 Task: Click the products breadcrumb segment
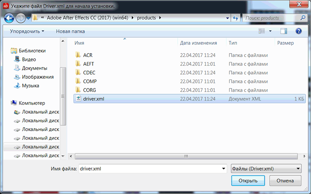pos(147,18)
